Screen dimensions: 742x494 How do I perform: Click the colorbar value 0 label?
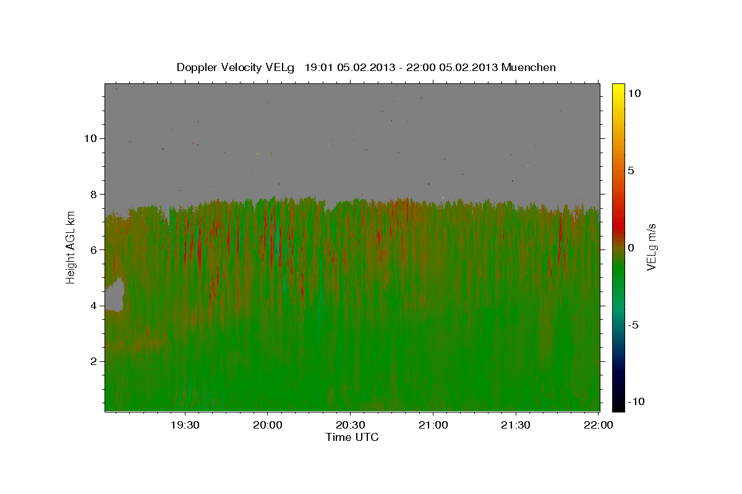(x=631, y=248)
